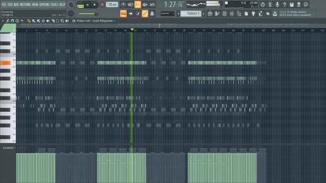Click the 130 tempo field
The image size is (326, 183).
112,5
